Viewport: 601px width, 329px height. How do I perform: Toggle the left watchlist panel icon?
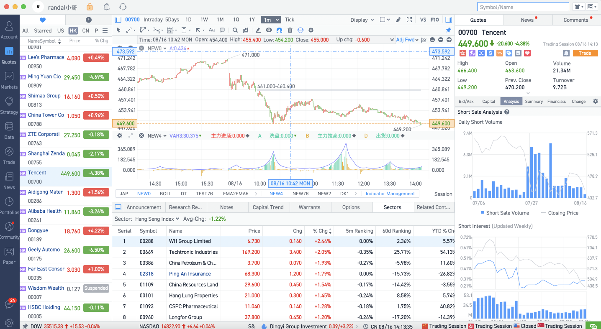118,20
